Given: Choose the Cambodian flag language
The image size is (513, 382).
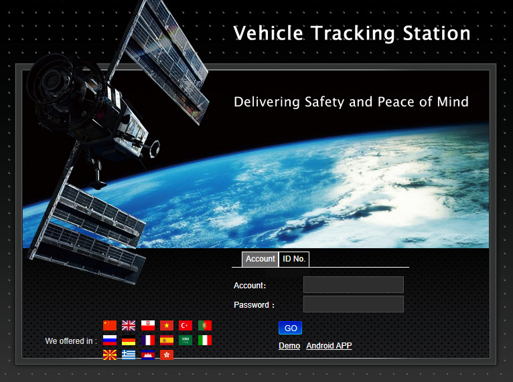Looking at the screenshot, I should [148, 355].
